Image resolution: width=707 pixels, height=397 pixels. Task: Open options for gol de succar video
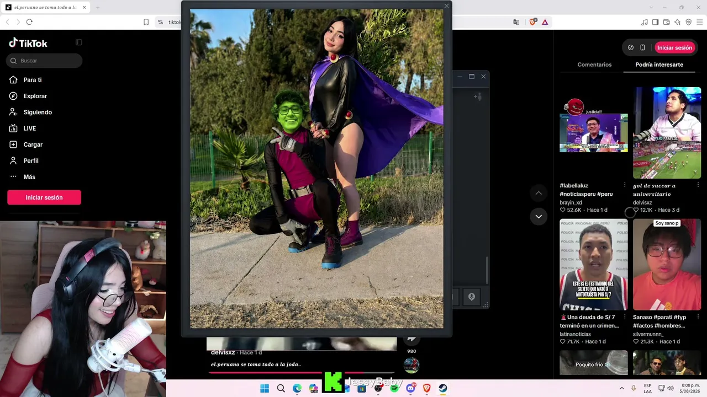(x=698, y=185)
